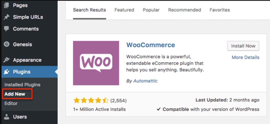Click the WooCommerce plugin logo thumbnail
The height and width of the screenshot is (124, 270).
click(96, 63)
